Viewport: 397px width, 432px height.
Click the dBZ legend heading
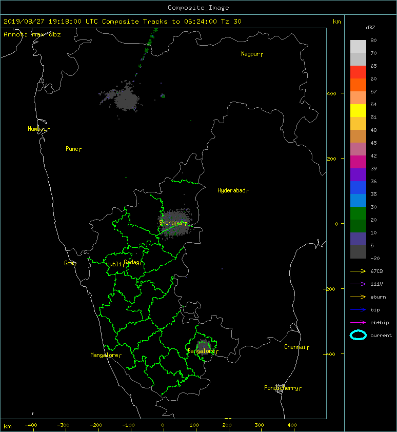(x=370, y=28)
